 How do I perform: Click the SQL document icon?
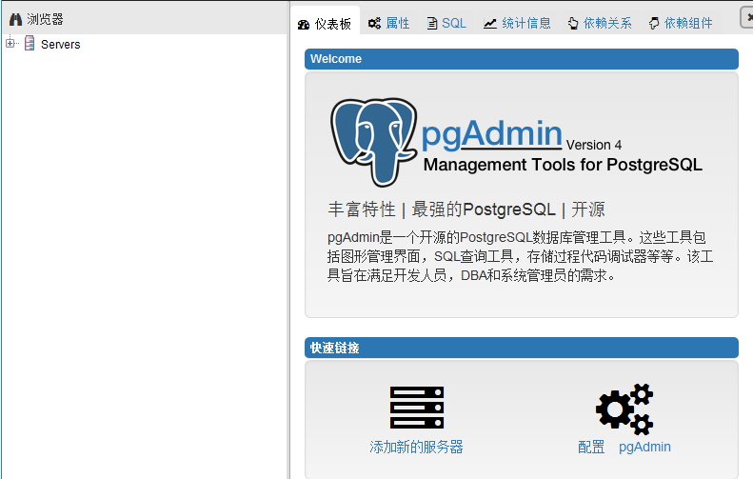pyautogui.click(x=432, y=23)
